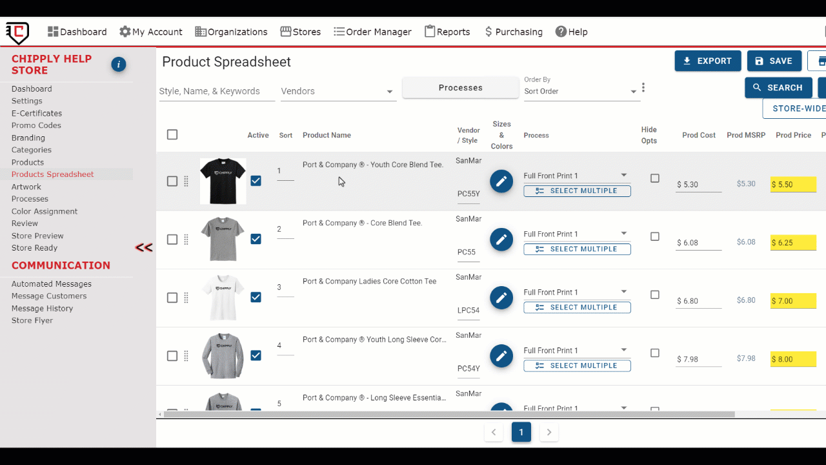Check Hide Opts for PC54Y row
The height and width of the screenshot is (465, 826).
655,353
